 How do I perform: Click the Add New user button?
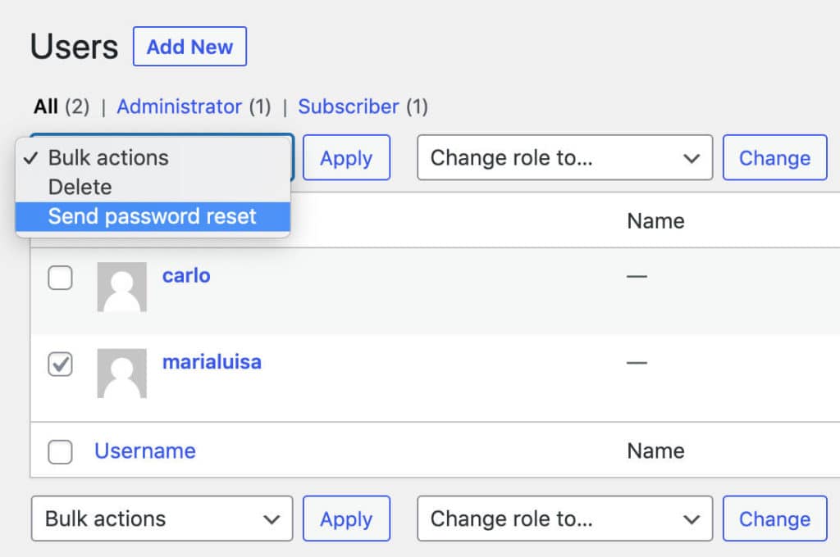[189, 47]
